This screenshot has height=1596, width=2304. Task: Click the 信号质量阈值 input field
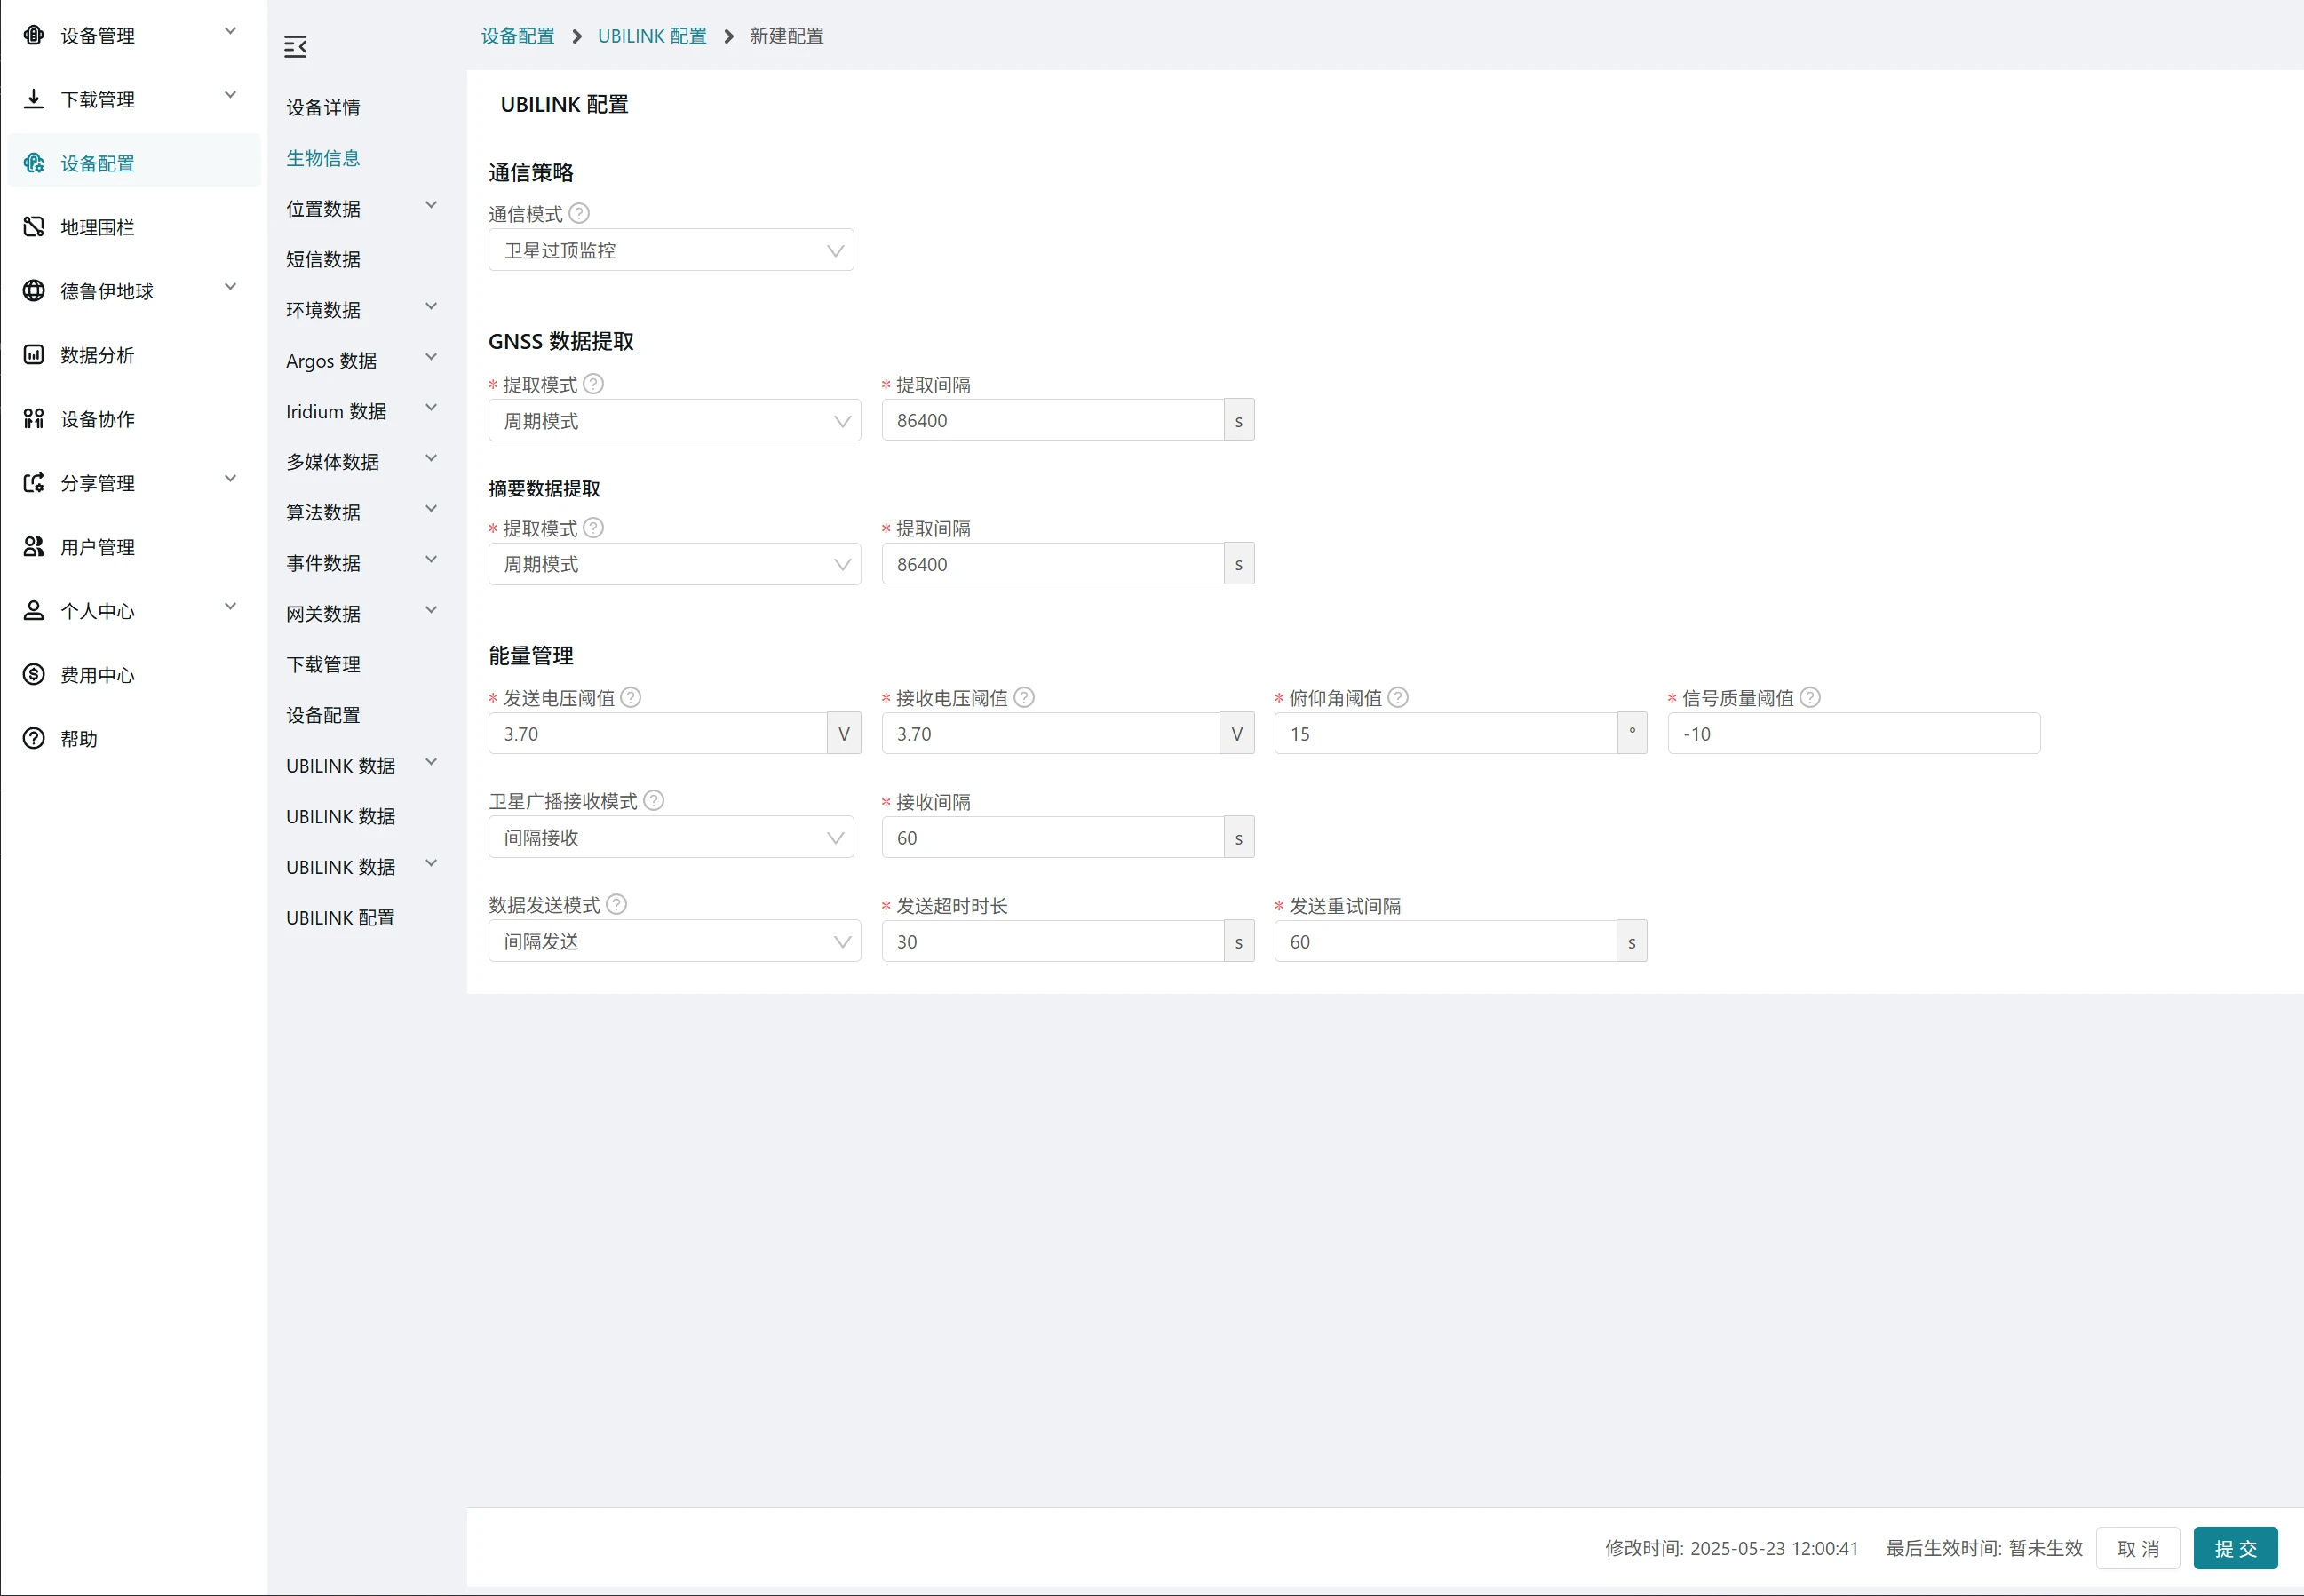coord(1852,733)
